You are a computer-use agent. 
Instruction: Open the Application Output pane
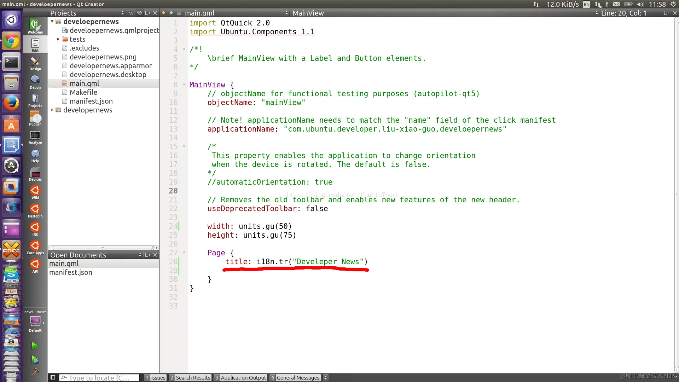coord(240,377)
